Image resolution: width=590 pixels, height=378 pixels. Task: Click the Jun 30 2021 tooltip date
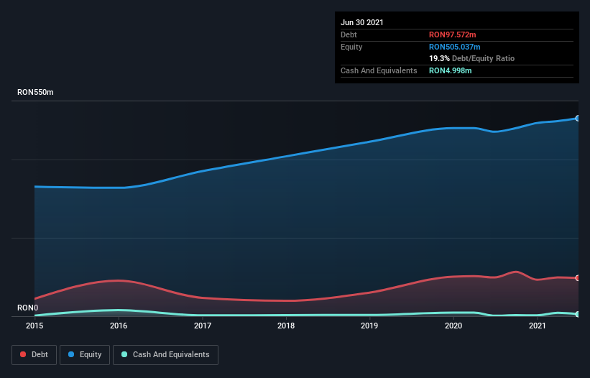pyautogui.click(x=362, y=22)
